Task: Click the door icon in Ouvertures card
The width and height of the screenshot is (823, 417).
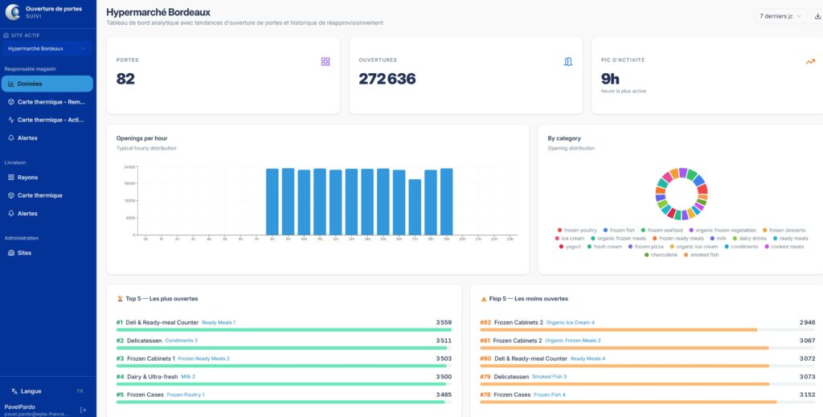Action: 568,62
